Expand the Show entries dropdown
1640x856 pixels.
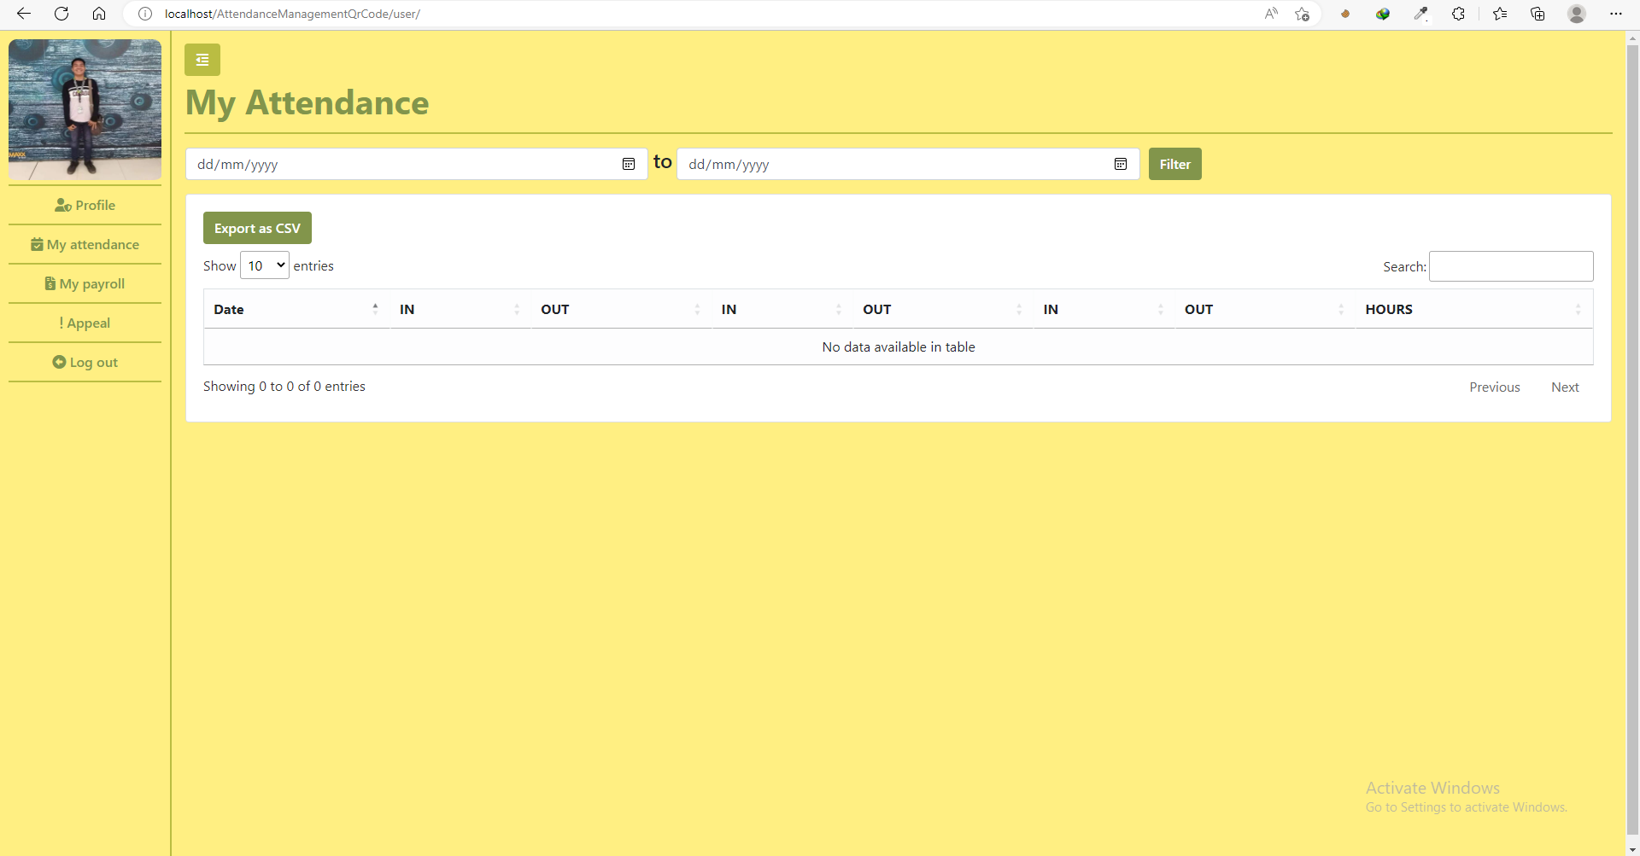(265, 265)
